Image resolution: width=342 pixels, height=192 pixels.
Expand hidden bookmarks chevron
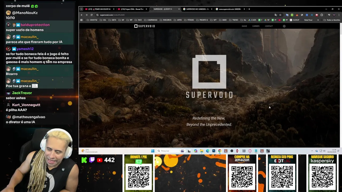[318, 20]
